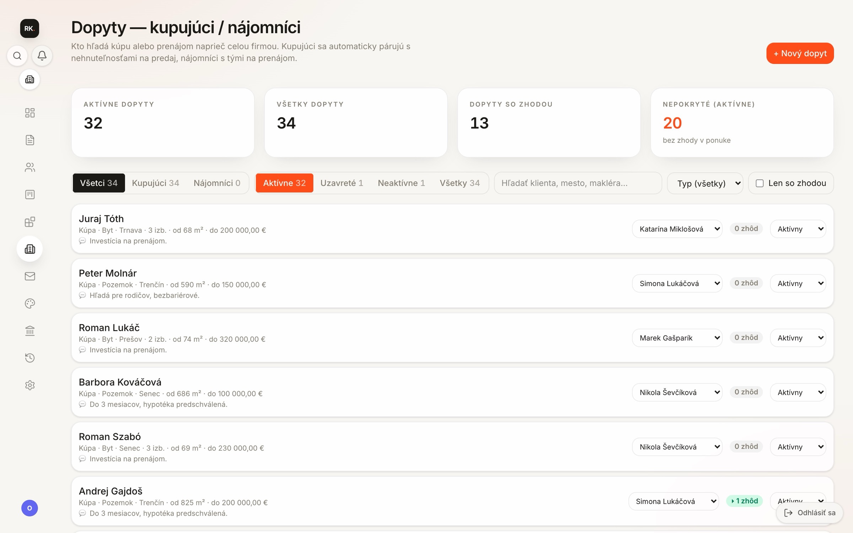Show Všetky 34 status filter
Image resolution: width=853 pixels, height=533 pixels.
pyautogui.click(x=460, y=183)
